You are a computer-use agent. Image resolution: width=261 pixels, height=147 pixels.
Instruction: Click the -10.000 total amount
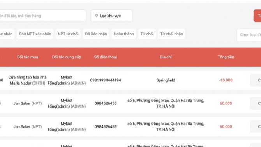[x=226, y=80]
